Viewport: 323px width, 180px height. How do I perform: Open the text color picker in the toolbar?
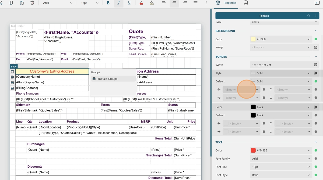[141, 3]
